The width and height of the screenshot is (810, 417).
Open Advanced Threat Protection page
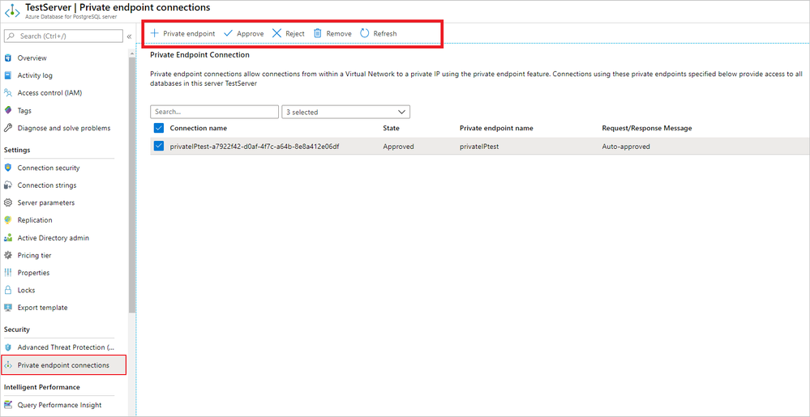click(66, 347)
